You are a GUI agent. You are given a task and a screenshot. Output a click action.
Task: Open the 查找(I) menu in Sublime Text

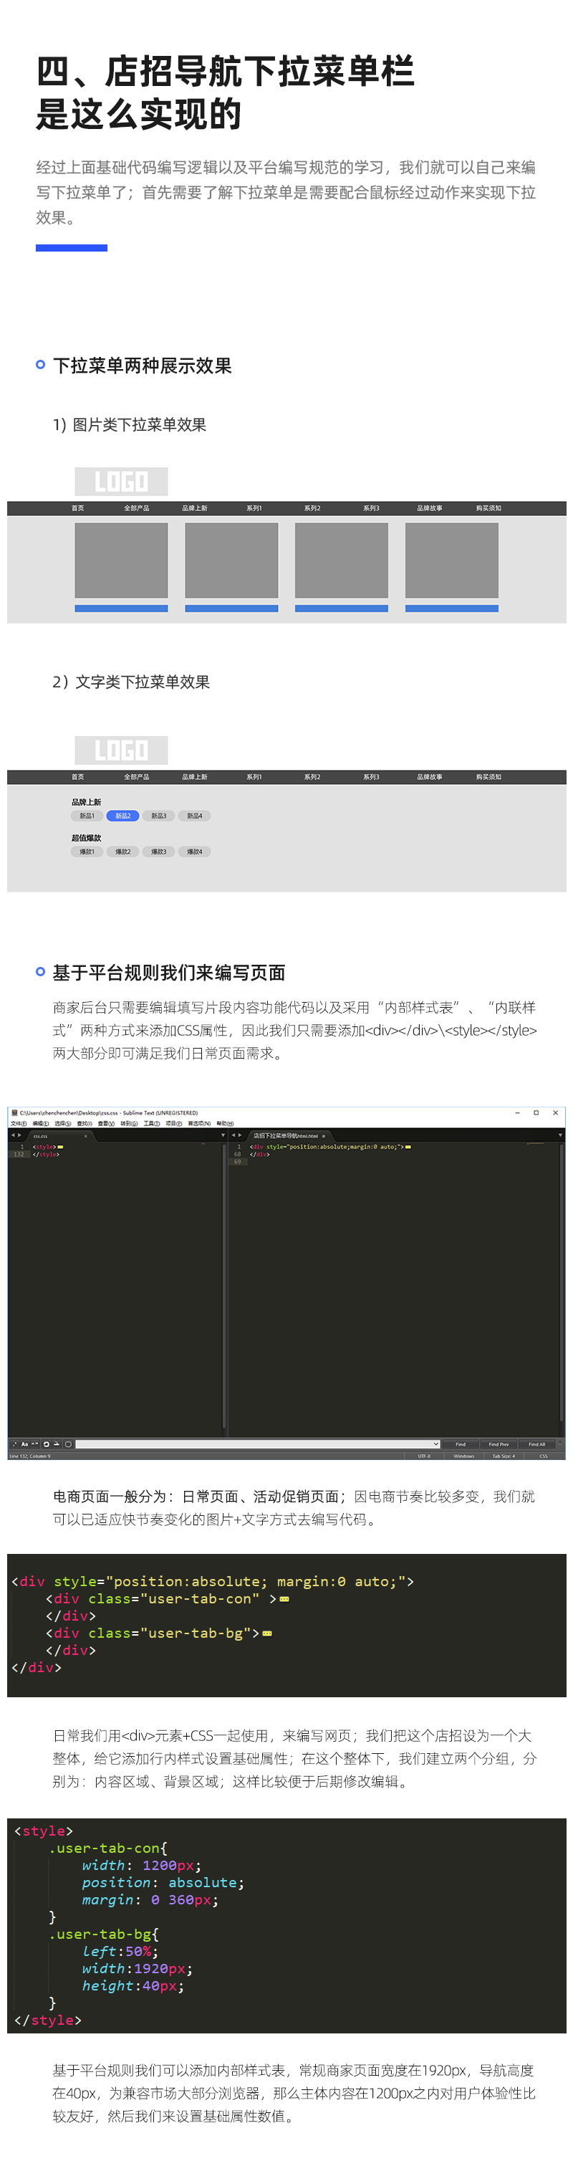point(84,1123)
